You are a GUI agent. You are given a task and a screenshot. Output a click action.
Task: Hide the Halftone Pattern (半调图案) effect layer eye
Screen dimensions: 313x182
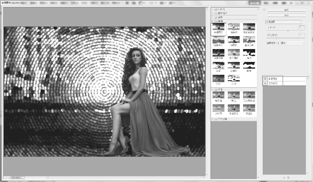click(265, 79)
